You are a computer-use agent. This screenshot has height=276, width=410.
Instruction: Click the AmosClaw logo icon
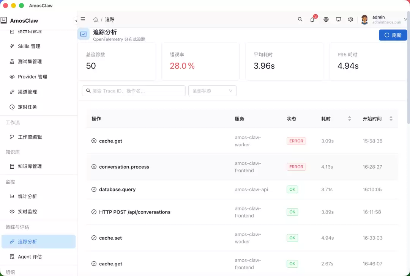[4, 20]
